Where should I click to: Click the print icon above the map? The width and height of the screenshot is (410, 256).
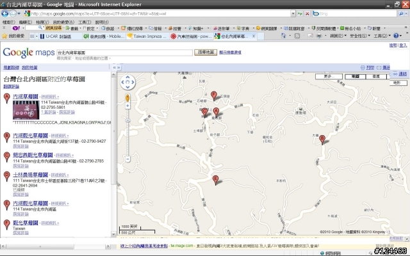(x=363, y=68)
